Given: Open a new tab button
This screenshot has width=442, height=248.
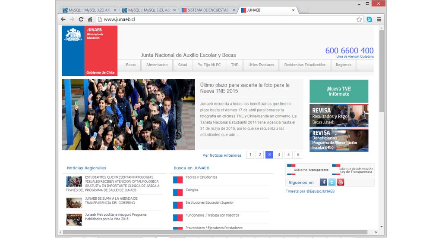Looking at the screenshot, I should point(303,10).
